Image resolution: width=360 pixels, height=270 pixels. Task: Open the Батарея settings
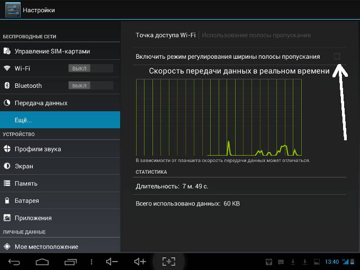point(26,201)
